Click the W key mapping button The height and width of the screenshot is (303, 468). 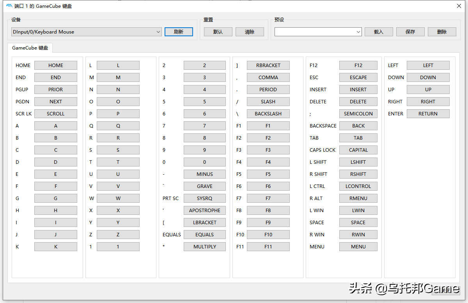[118, 198]
